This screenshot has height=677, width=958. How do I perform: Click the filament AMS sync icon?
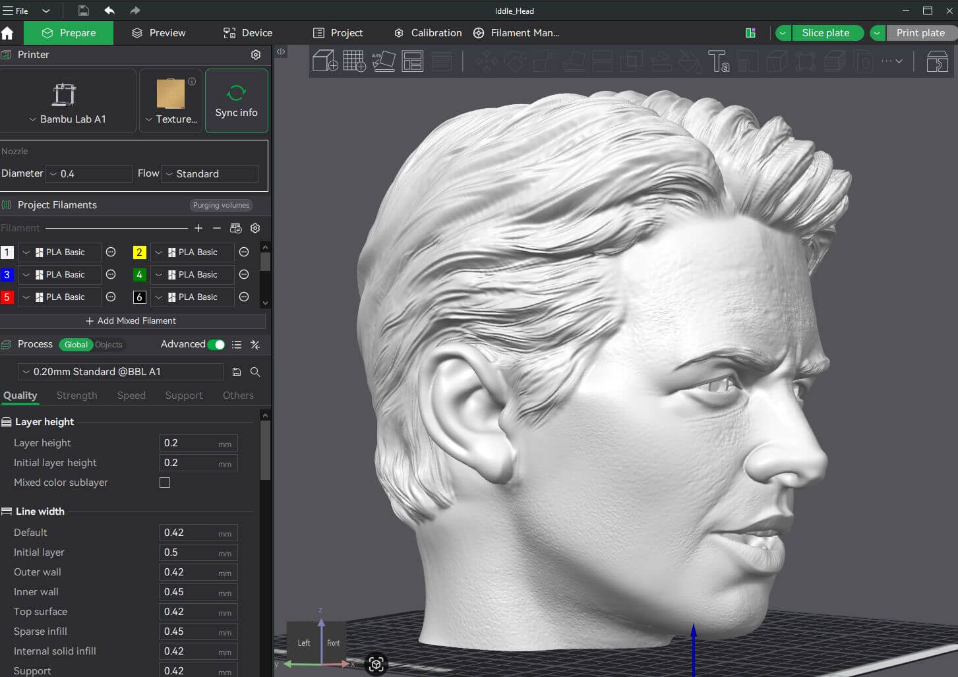[236, 228]
